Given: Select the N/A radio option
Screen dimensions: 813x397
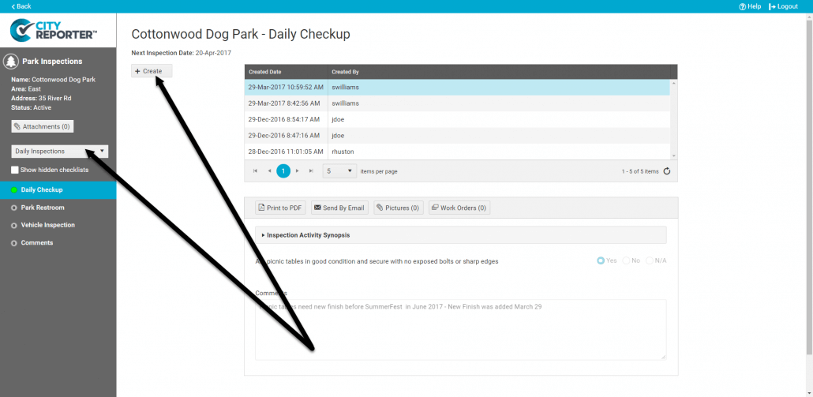Looking at the screenshot, I should click(650, 260).
